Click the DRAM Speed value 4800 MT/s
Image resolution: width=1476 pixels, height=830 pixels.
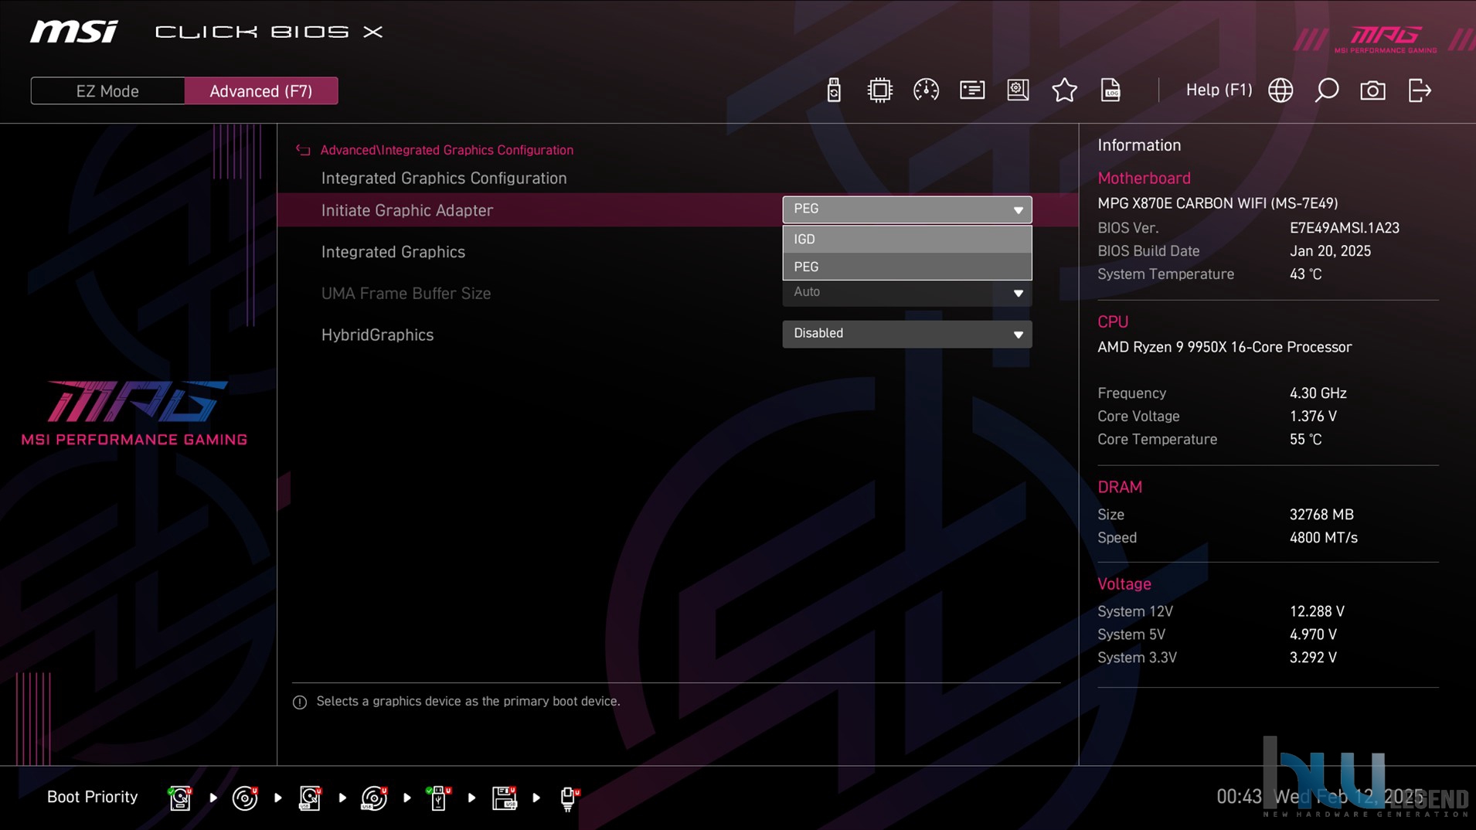coord(1323,538)
